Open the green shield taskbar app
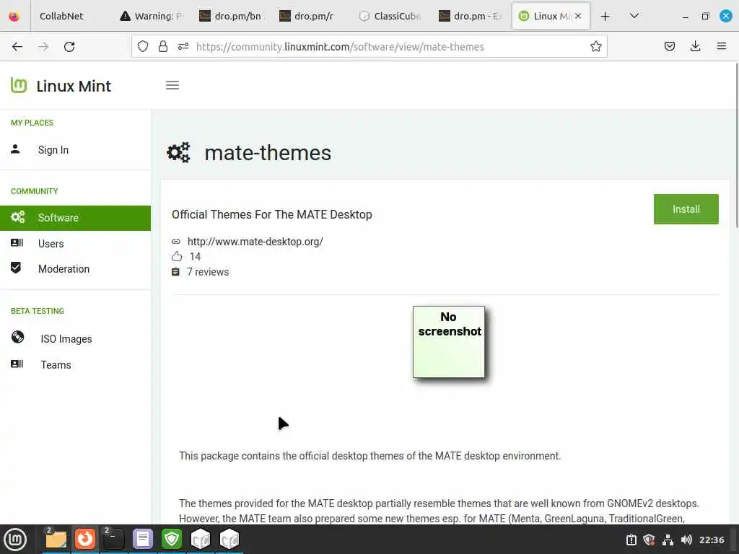 tap(172, 540)
